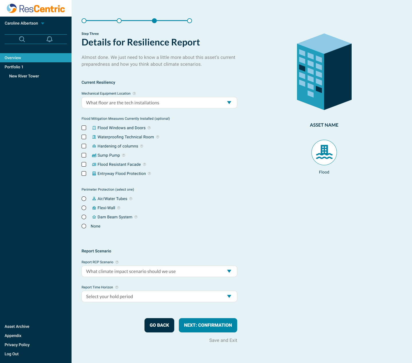Open notifications bell icon
Screen dimensions: 412x363
tap(49, 39)
